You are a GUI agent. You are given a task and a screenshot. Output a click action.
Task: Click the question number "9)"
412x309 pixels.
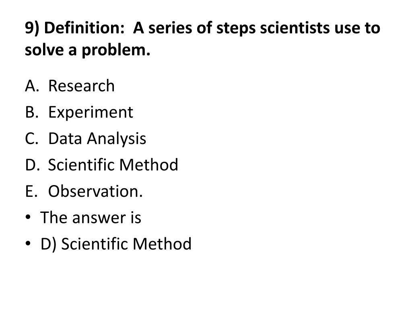coord(33,29)
